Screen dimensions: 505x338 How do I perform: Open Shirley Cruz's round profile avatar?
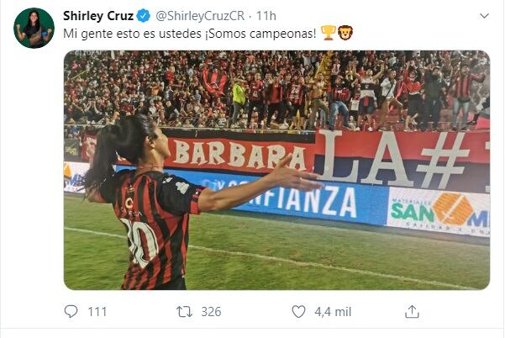(x=34, y=28)
